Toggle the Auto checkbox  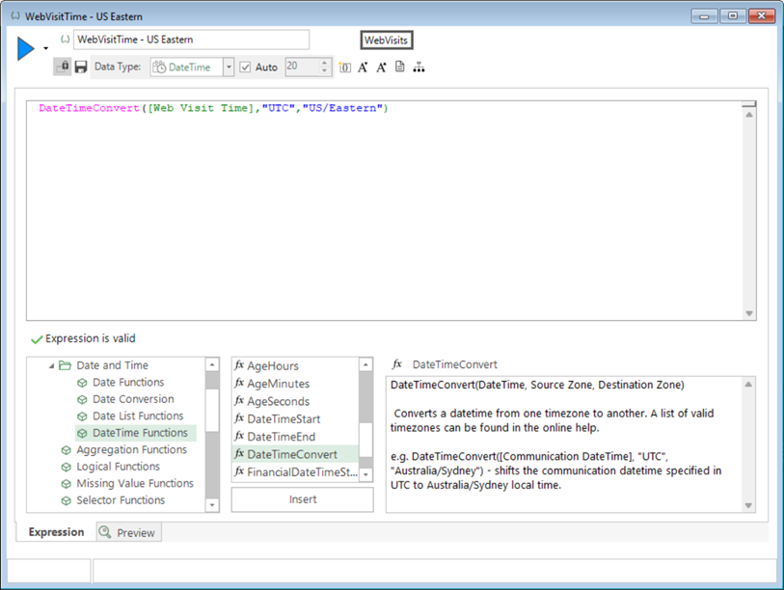click(x=245, y=67)
